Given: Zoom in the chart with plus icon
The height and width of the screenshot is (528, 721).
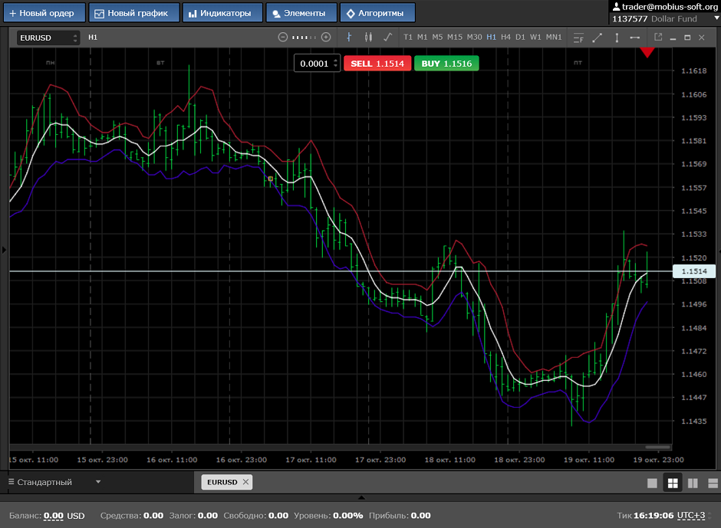Looking at the screenshot, I should pyautogui.click(x=326, y=38).
